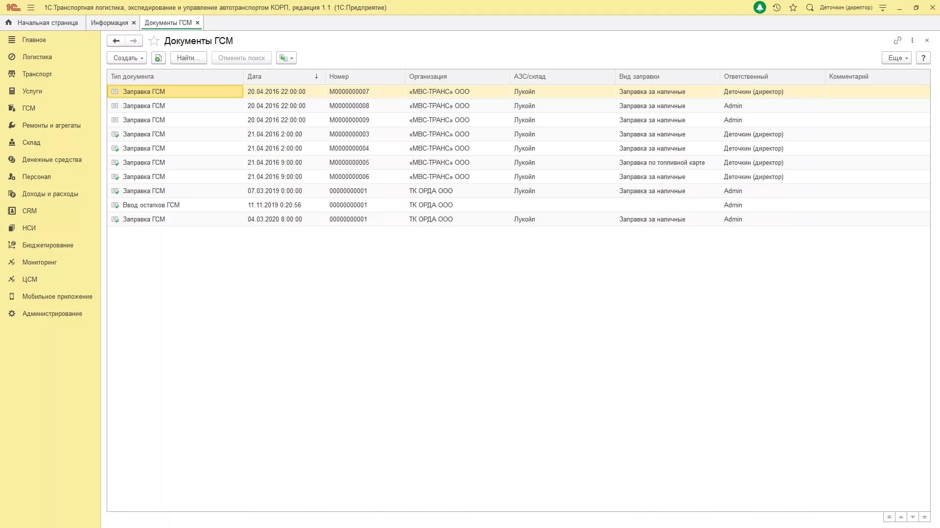Screen dimensions: 940x528
Task: Open the three-dot form options menu
Action: pos(912,40)
